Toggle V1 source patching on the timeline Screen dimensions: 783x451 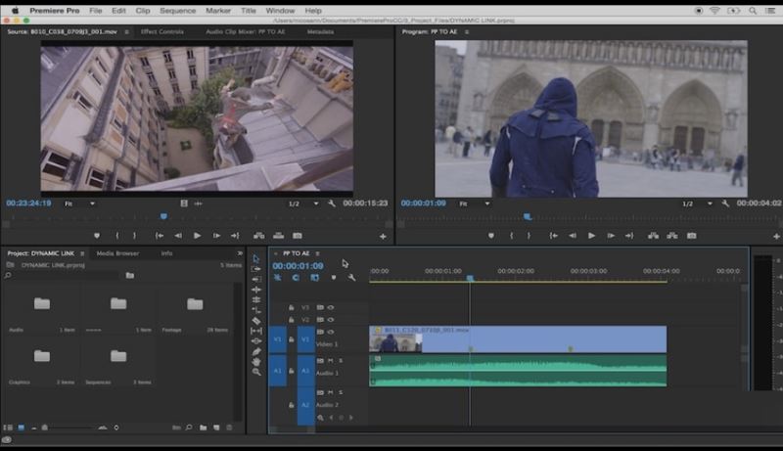(x=278, y=339)
